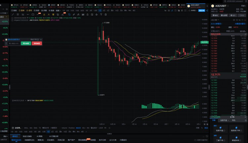Click the auto scale toggle at chart bottom right
Image resolution: width=248 pixels, height=143 pixels.
[206, 128]
